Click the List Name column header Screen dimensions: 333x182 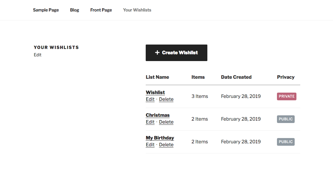tap(157, 77)
